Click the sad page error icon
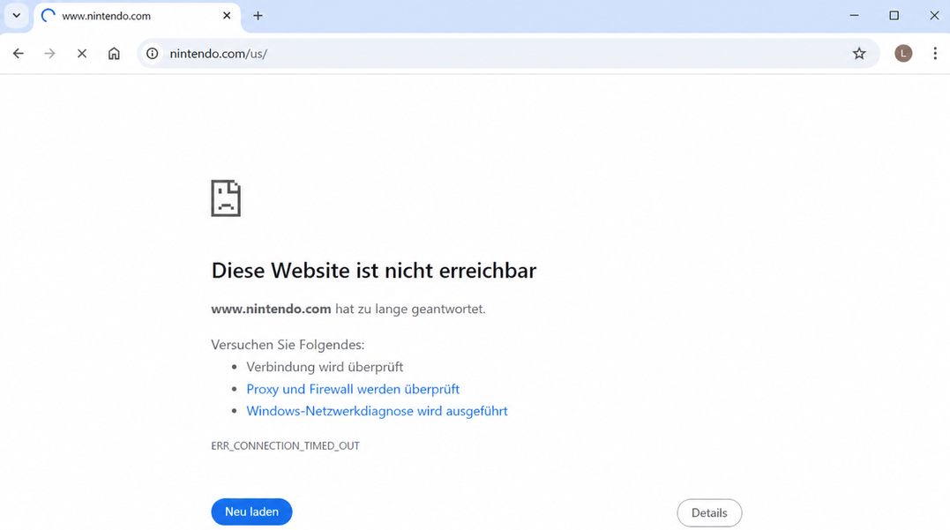Viewport: 950px width, 530px height. click(x=226, y=198)
